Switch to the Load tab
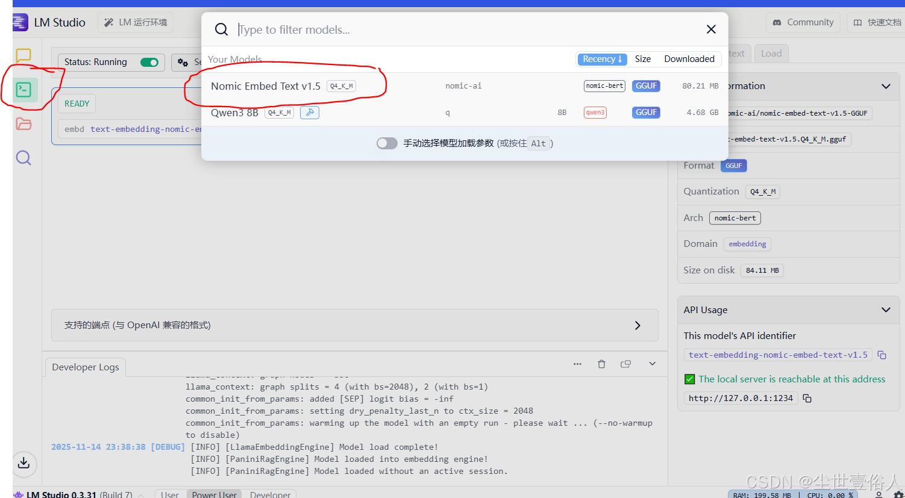 point(771,54)
